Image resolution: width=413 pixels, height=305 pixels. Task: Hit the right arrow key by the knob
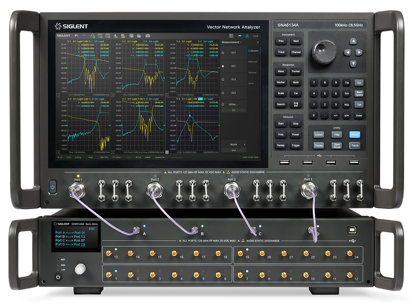tap(359, 52)
